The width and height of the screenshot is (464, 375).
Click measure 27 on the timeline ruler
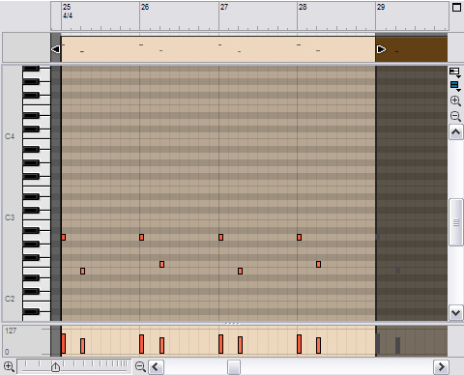pyautogui.click(x=224, y=7)
